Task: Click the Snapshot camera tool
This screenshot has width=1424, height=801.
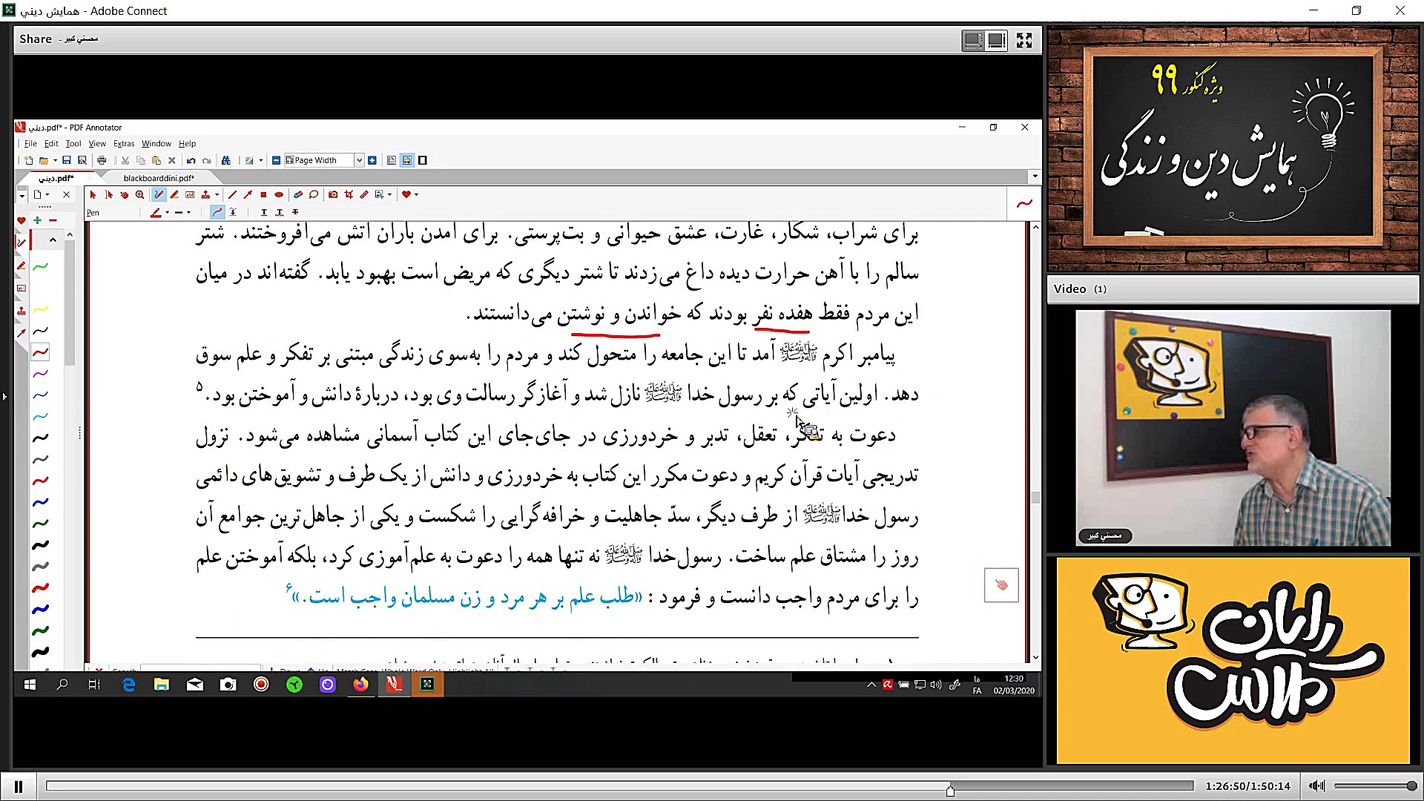Action: coord(333,194)
